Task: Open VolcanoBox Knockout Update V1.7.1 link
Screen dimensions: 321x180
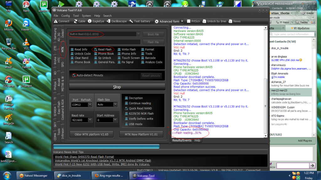Action: 103,161
